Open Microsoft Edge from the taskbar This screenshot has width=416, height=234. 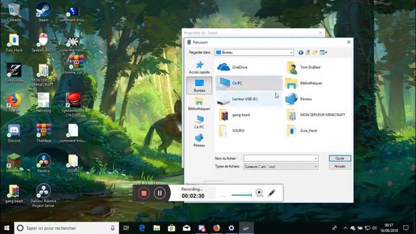(x=142, y=228)
